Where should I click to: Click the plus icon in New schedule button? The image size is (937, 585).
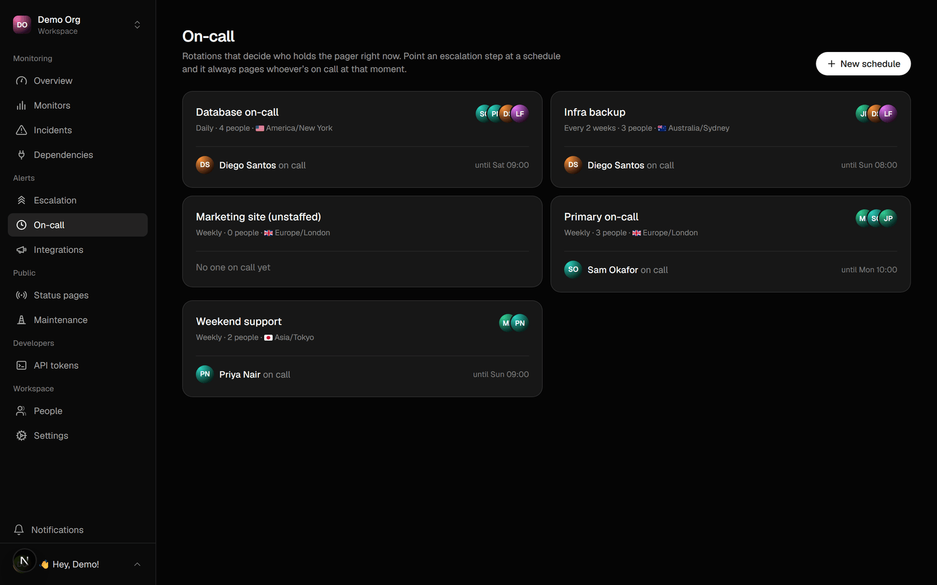click(x=831, y=64)
